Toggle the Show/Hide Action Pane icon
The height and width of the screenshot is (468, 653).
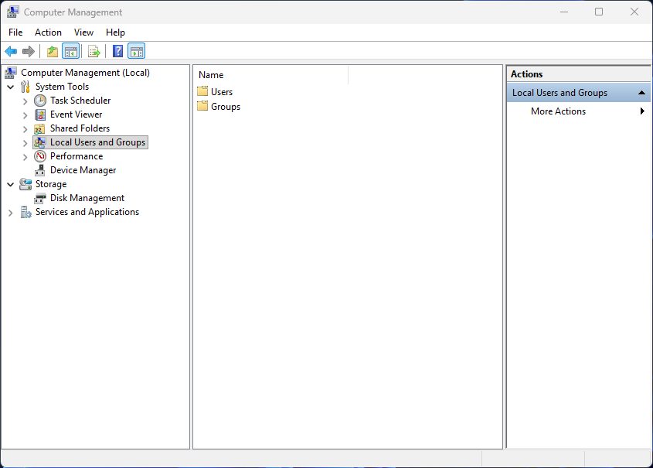pos(137,51)
